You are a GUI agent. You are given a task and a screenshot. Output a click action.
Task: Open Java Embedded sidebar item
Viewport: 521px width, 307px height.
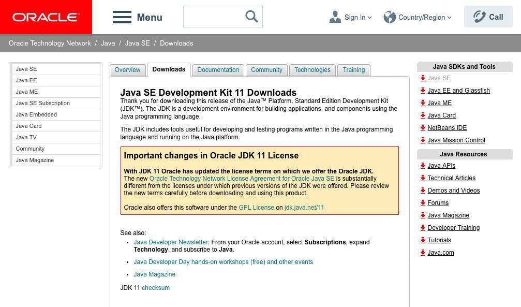(x=56, y=114)
